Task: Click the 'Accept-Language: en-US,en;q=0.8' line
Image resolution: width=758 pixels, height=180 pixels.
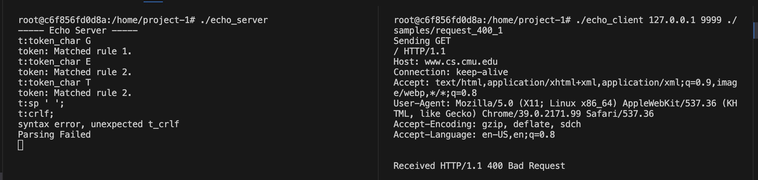Action: 474,135
